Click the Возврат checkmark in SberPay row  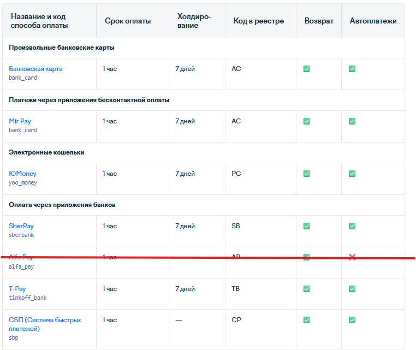click(x=307, y=226)
